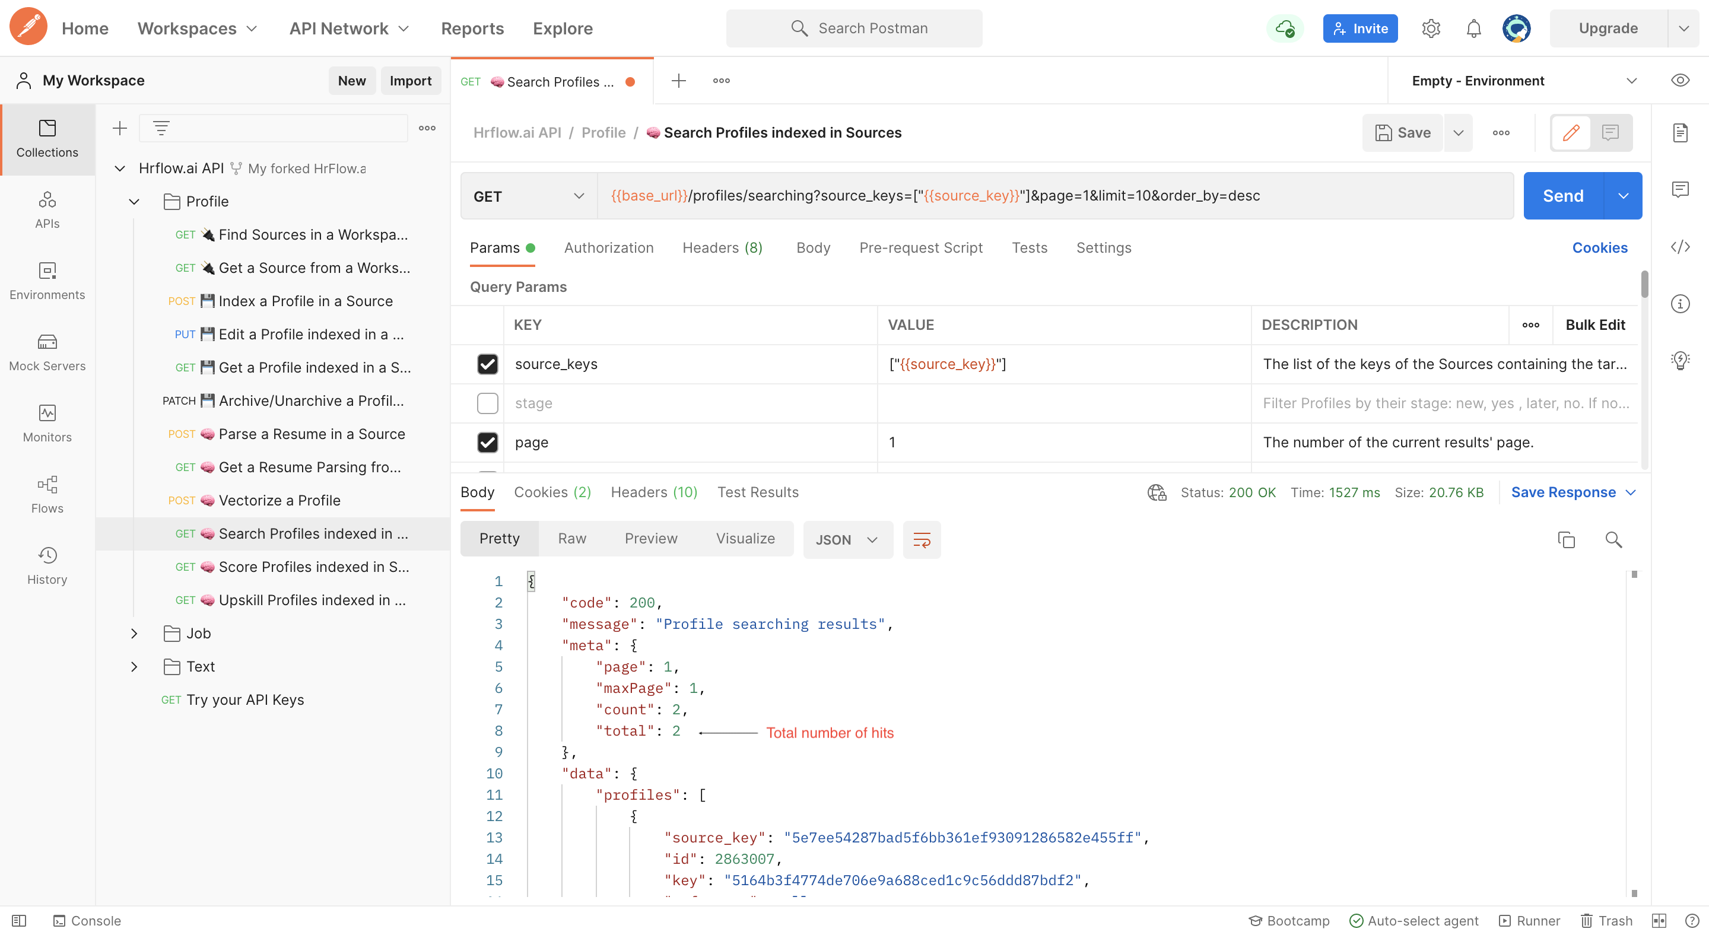The width and height of the screenshot is (1709, 935).
Task: Open the sync status cloud icon
Action: point(1285,28)
